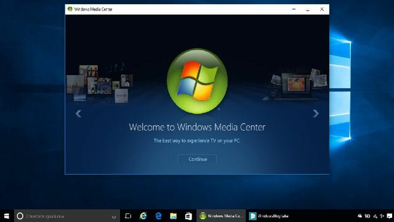Screen dimensions: 394x222
Task: Launch Internet Explorer from taskbar
Action: click(143, 216)
